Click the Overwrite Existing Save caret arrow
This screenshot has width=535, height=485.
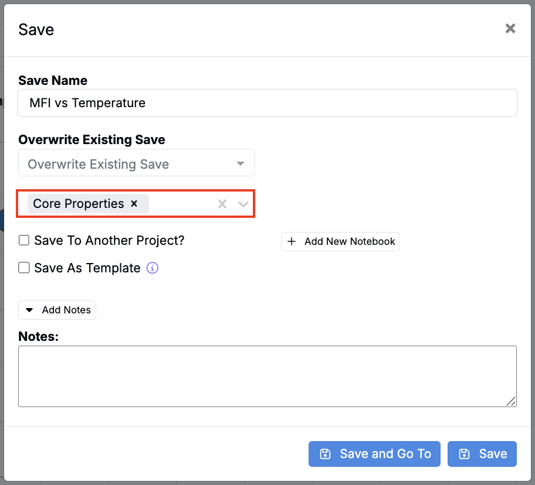tap(241, 165)
